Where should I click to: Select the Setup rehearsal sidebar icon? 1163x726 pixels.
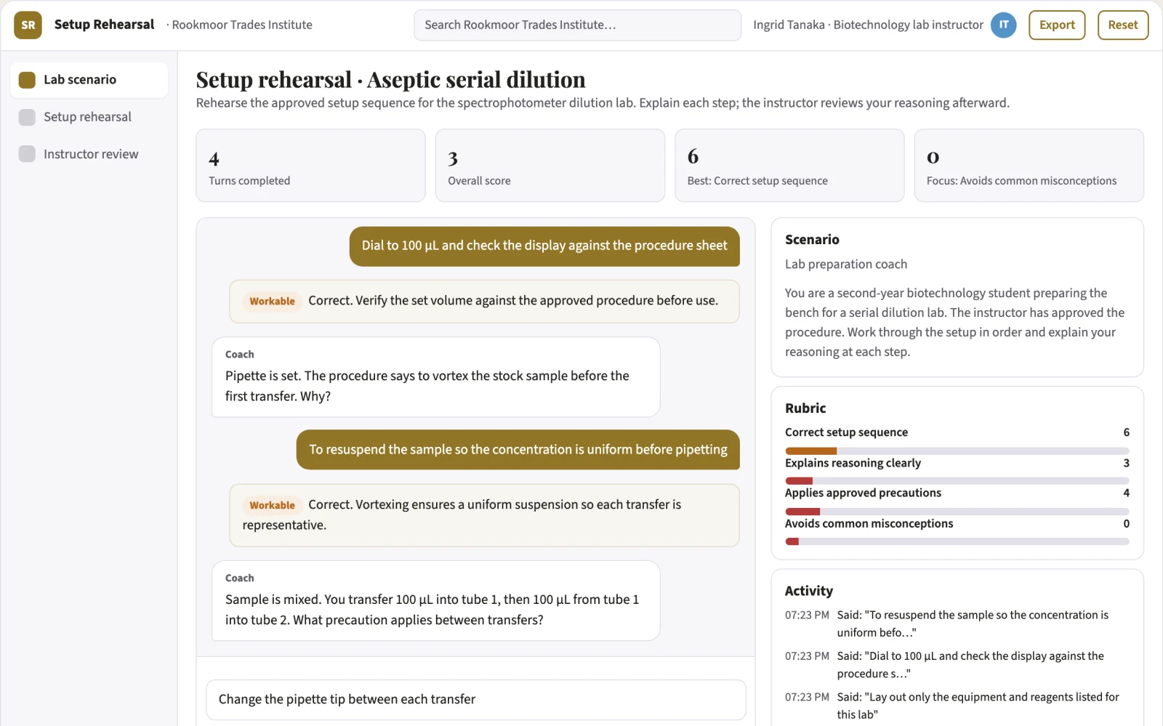click(x=27, y=117)
